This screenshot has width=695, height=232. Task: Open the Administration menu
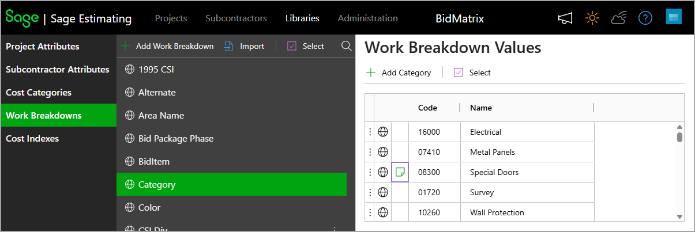pyautogui.click(x=368, y=18)
